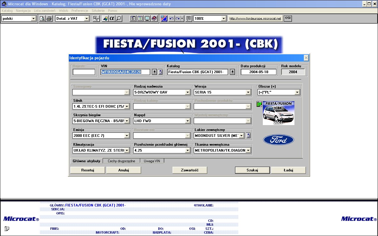Viewport: 378px width, 236px height.
Task: Click the print preview icon in toolbar
Action: [x=42, y=18]
